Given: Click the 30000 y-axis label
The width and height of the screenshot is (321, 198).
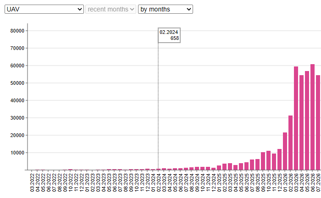Looking at the screenshot, I should point(17,118).
